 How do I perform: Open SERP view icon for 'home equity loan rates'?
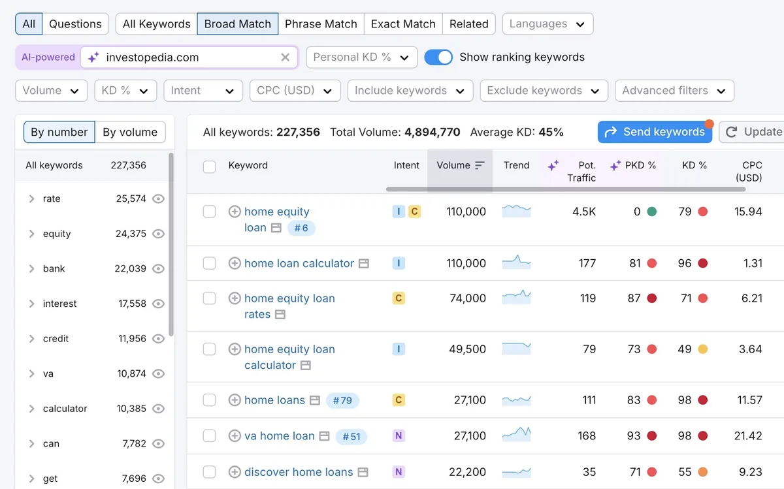coord(280,315)
